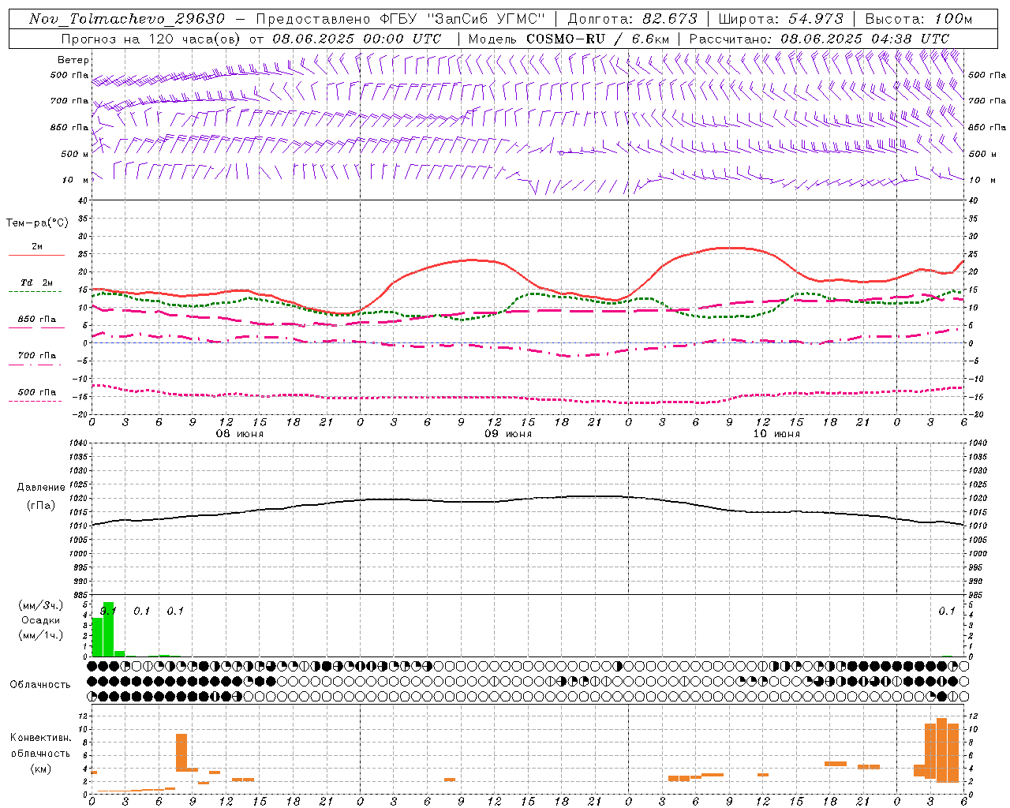
Task: Click the Тем-ра(°C) panel label
Action: tap(37, 223)
